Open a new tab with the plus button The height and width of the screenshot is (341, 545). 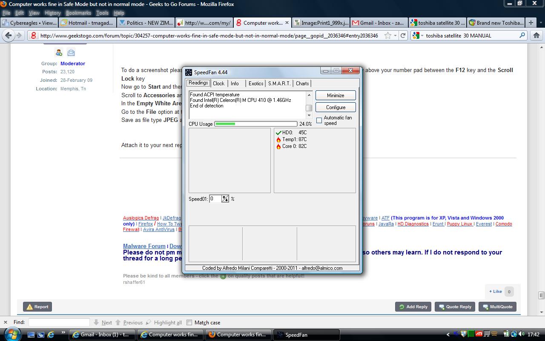click(531, 23)
